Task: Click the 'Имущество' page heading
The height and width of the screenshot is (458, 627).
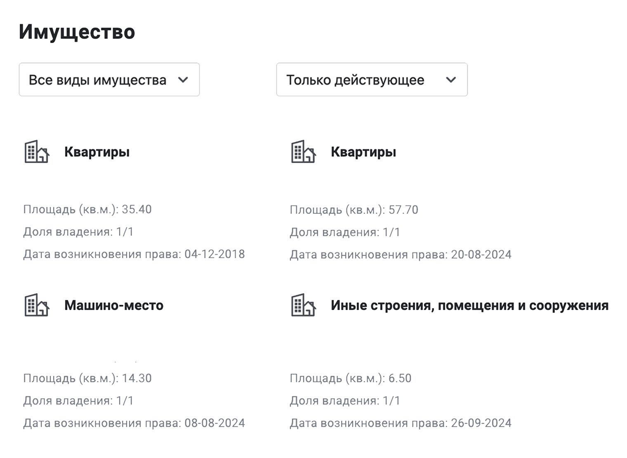Action: coord(77,32)
